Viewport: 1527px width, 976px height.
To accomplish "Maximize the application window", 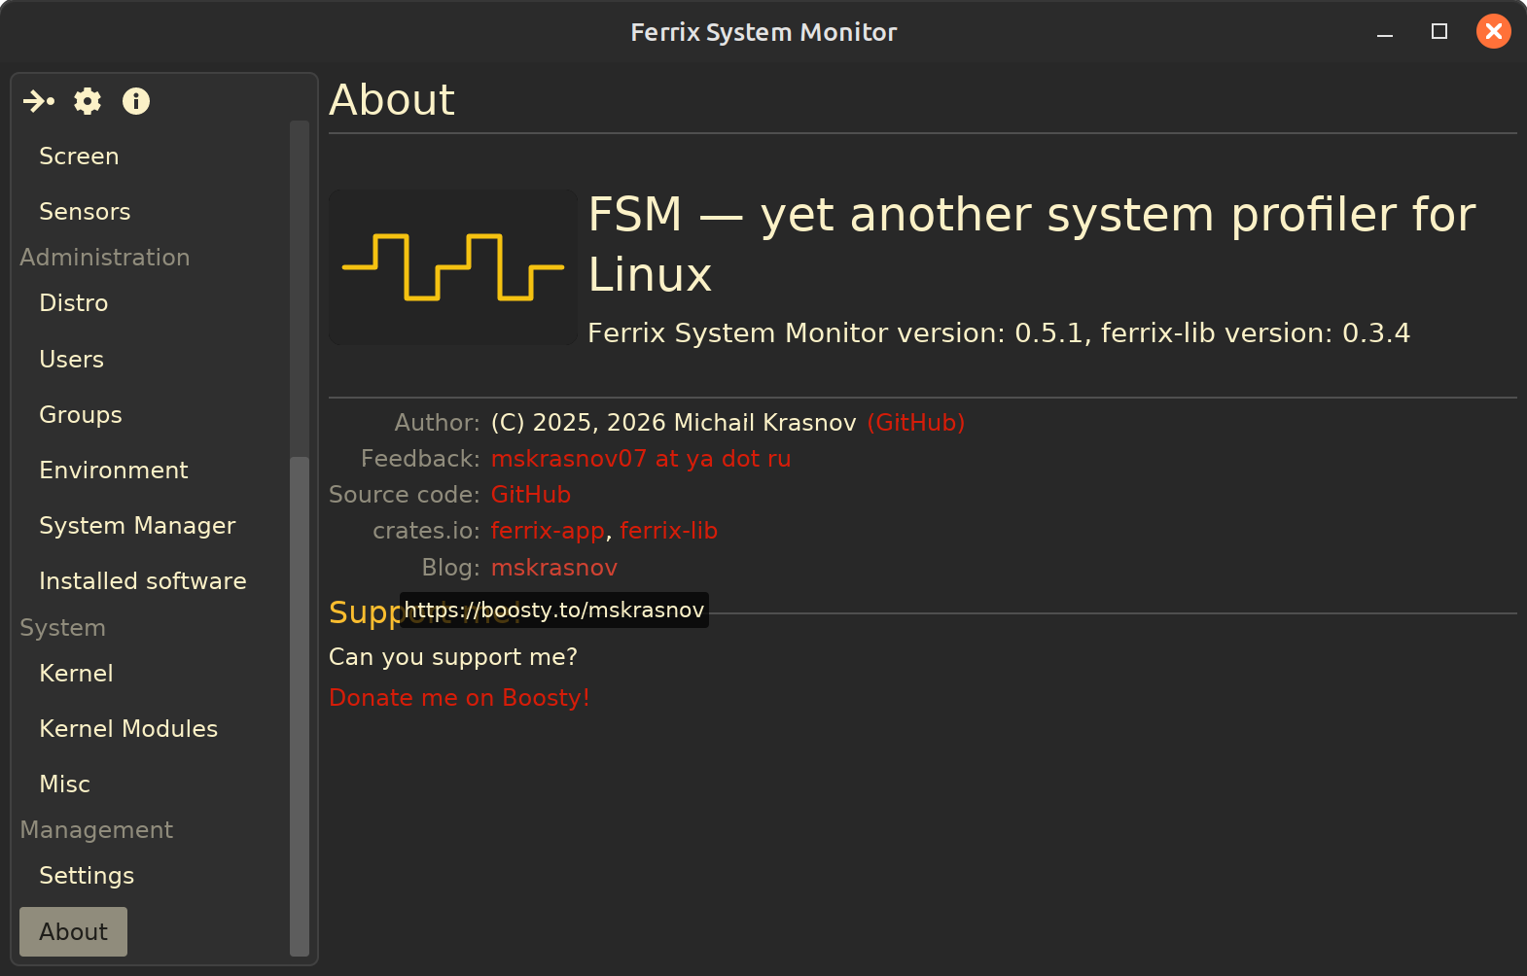I will pyautogui.click(x=1439, y=32).
